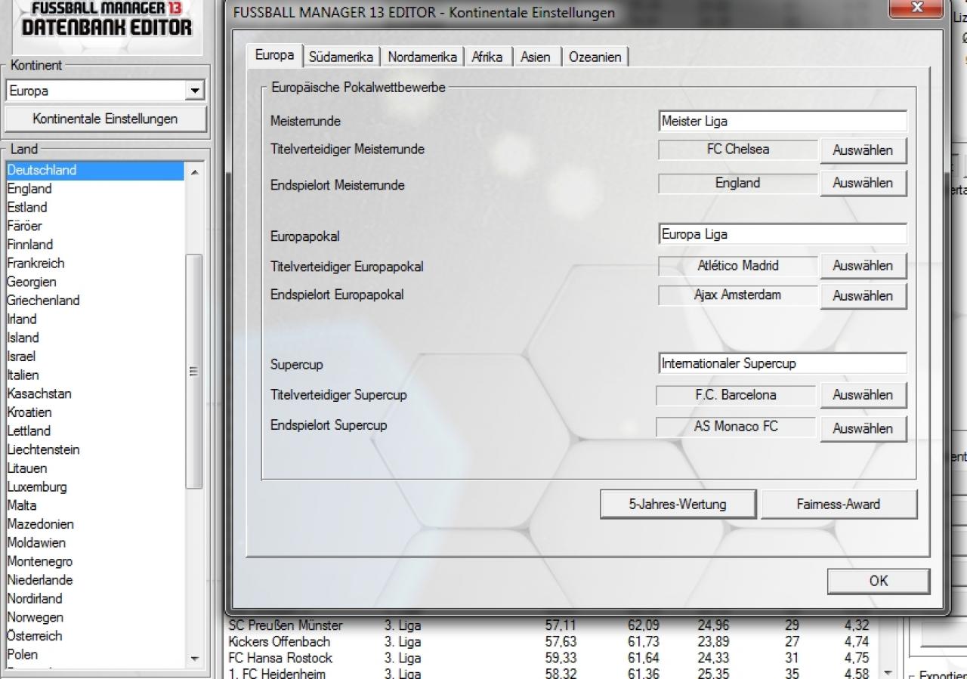The height and width of the screenshot is (679, 967).
Task: Click Auswählen next to Ajax Amsterdam
Action: pyautogui.click(x=863, y=296)
